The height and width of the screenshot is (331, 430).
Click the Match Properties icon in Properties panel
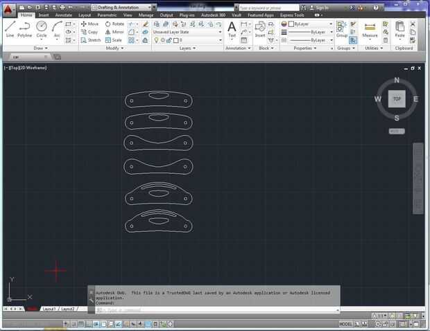284,24
